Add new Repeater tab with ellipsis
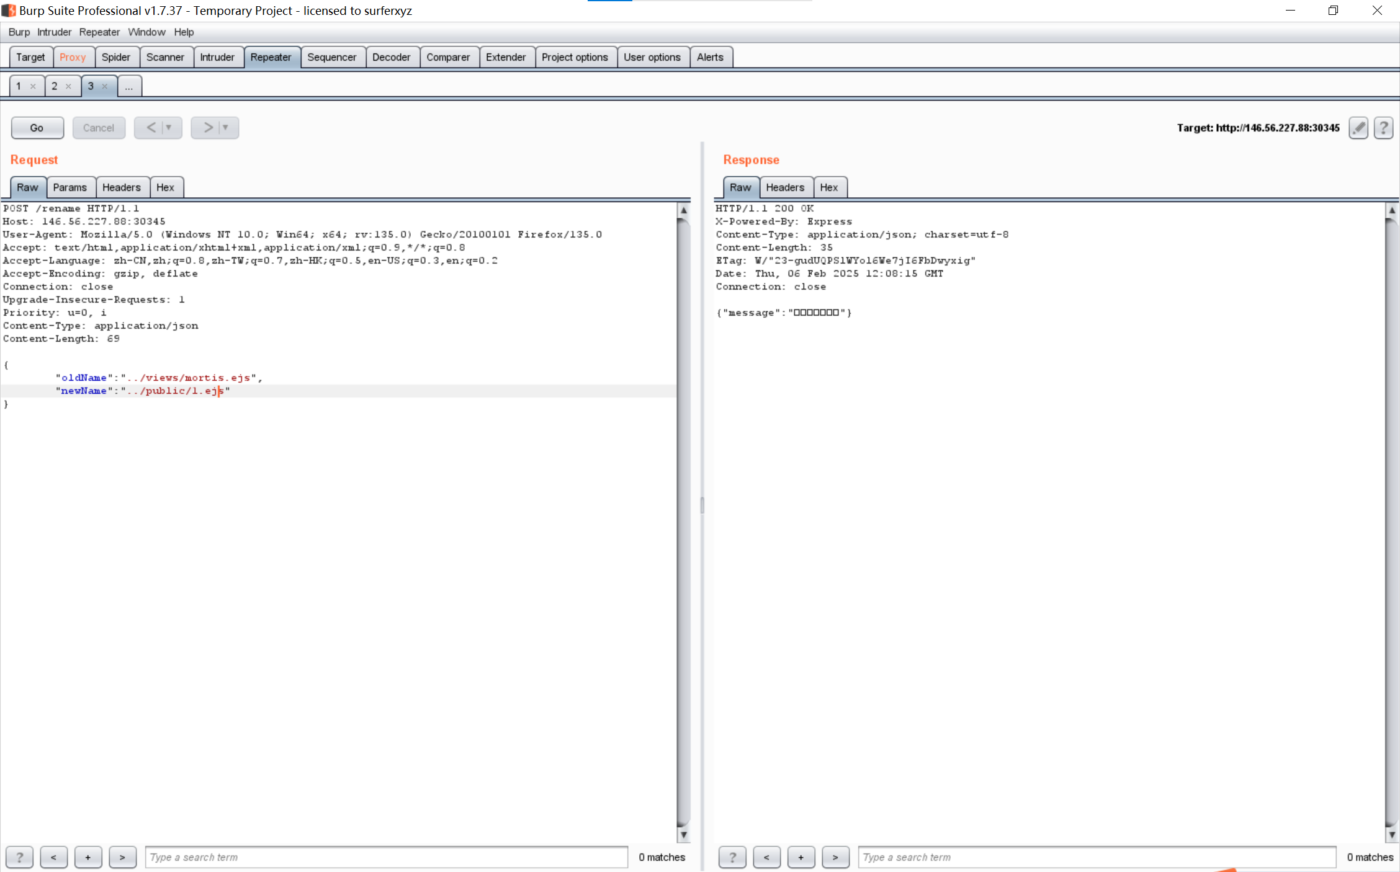The image size is (1400, 872). point(129,86)
